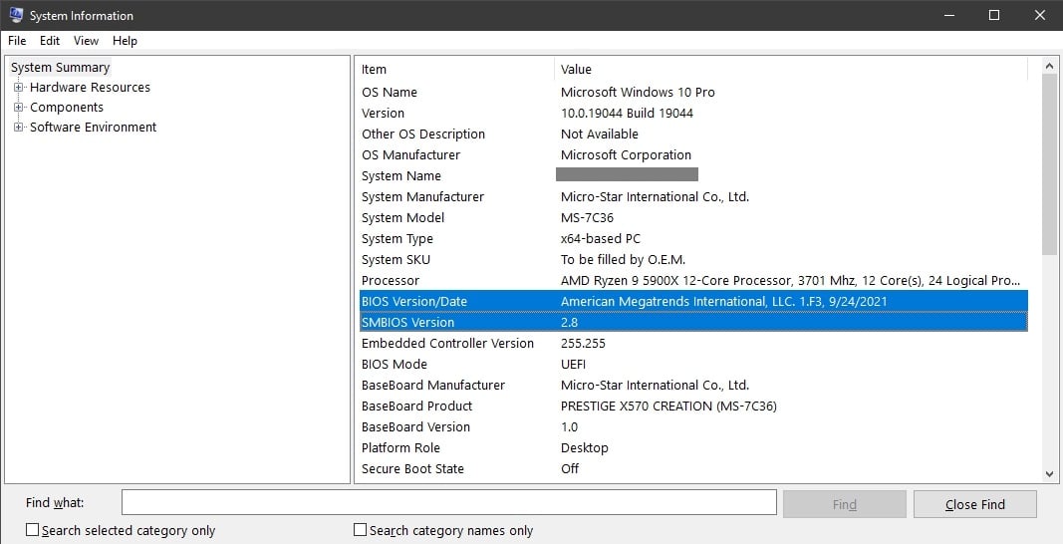Click the 'To be filled by O.E.M.' value

623,260
